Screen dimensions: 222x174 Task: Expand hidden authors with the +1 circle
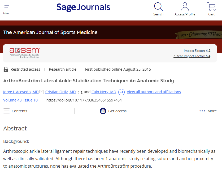click(x=121, y=92)
